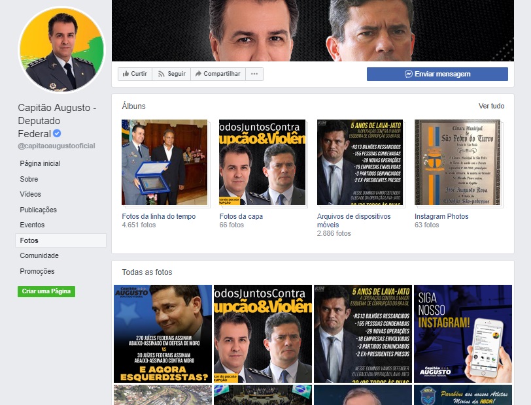
Task: Click the green Criar uma Página button
Action: pyautogui.click(x=46, y=291)
